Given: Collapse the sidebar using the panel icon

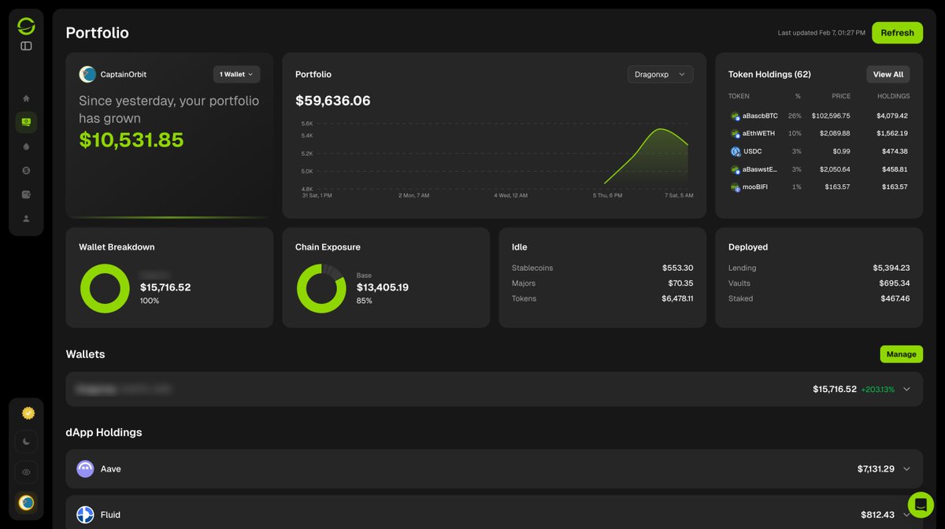Looking at the screenshot, I should [x=26, y=46].
